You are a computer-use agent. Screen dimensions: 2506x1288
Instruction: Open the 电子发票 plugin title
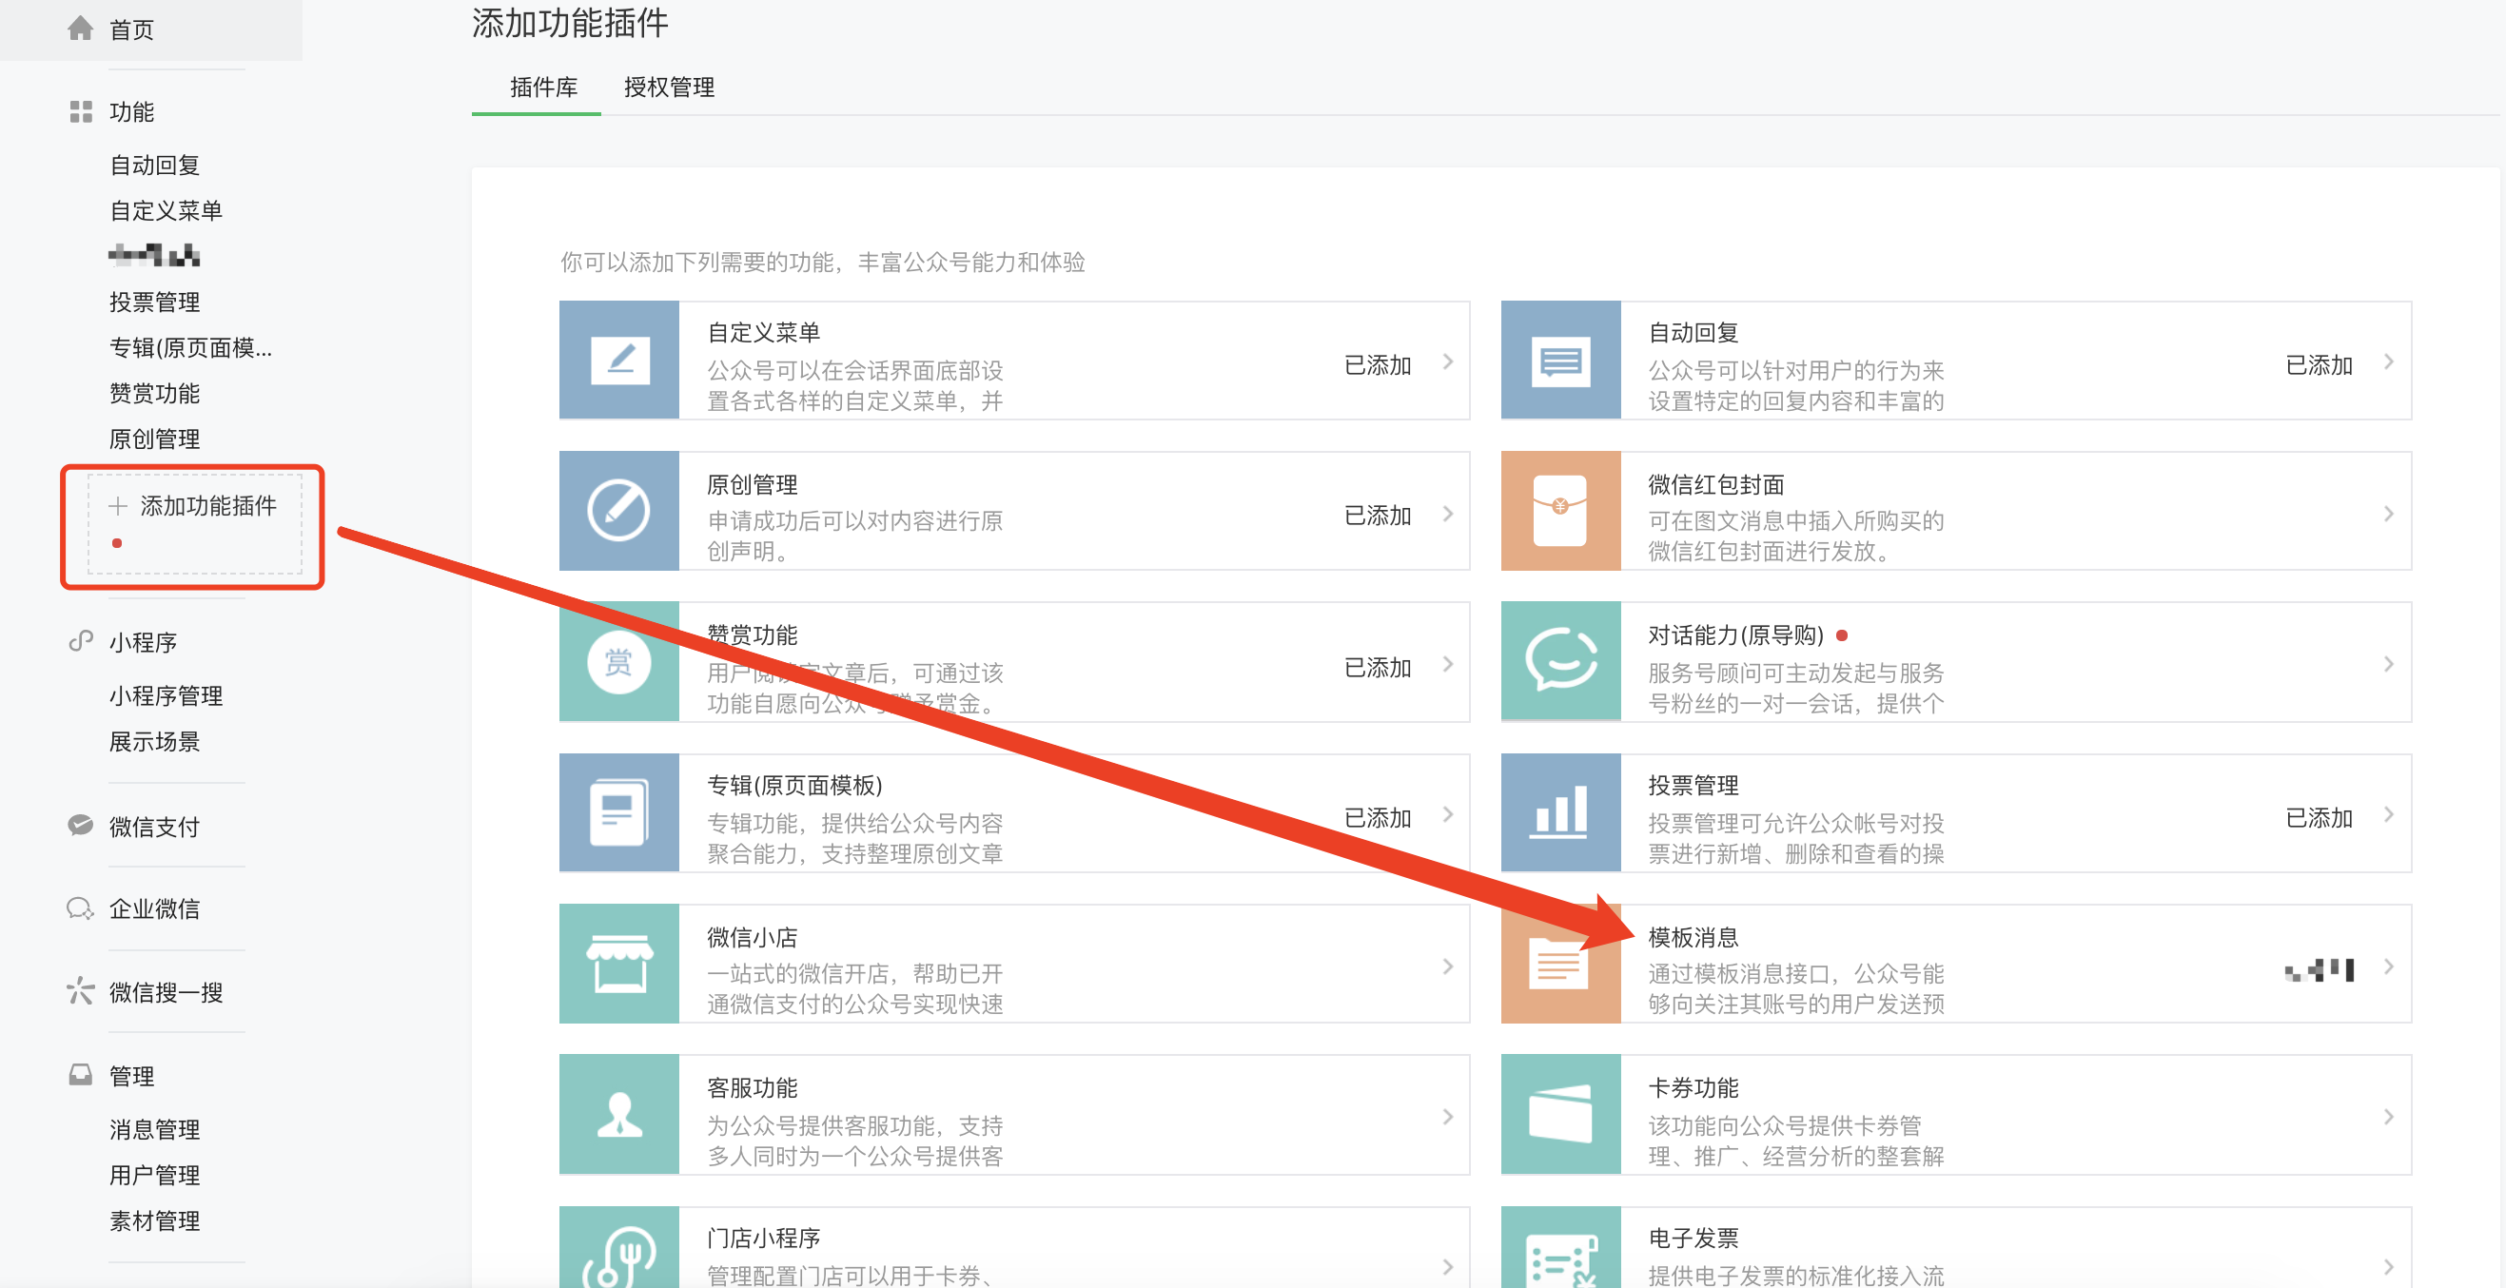[1694, 1239]
